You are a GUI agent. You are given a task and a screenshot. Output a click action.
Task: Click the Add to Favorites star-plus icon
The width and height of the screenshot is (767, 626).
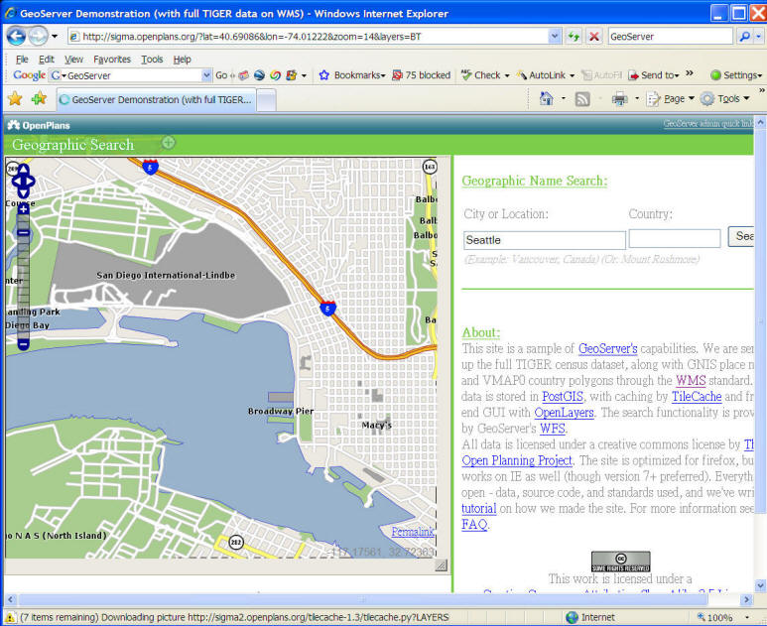pos(39,99)
